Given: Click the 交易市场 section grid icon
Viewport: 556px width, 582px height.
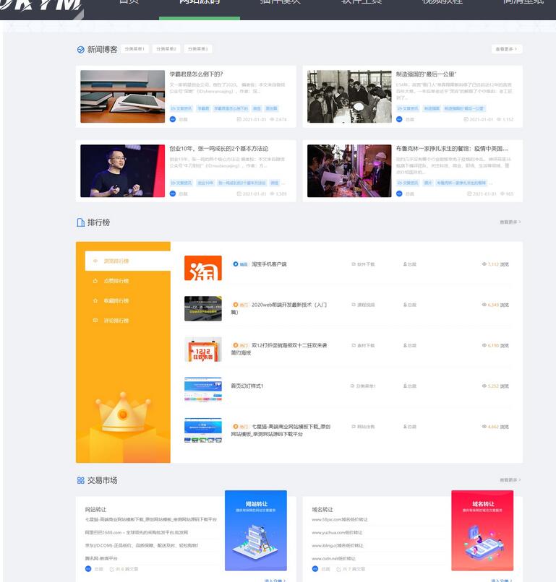Looking at the screenshot, I should [x=81, y=480].
